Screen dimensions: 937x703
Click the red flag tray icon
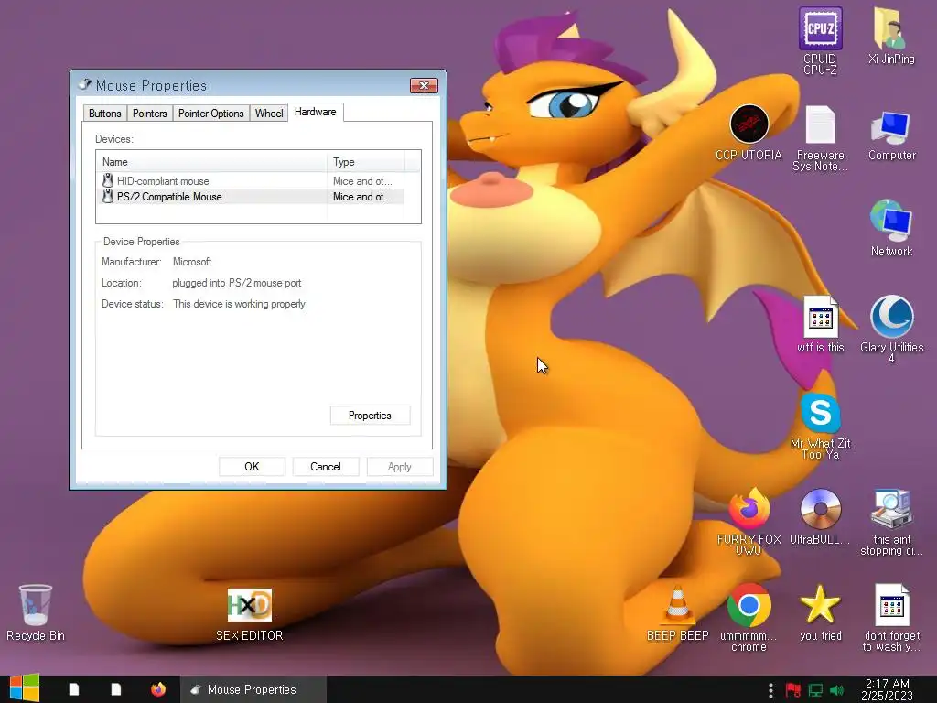(x=793, y=690)
